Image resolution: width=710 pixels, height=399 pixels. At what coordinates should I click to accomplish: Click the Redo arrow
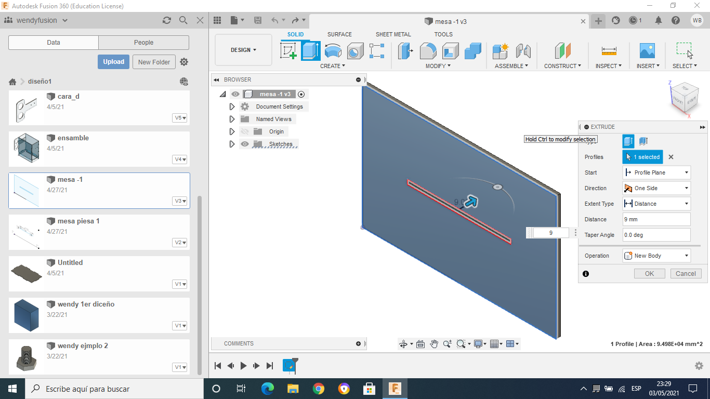[296, 20]
